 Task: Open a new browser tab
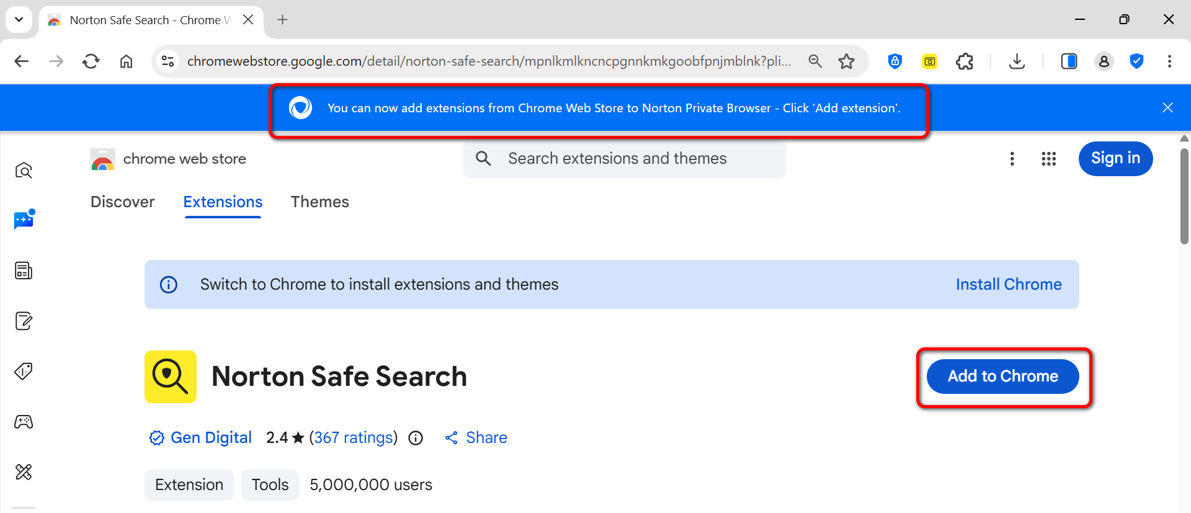coord(283,20)
